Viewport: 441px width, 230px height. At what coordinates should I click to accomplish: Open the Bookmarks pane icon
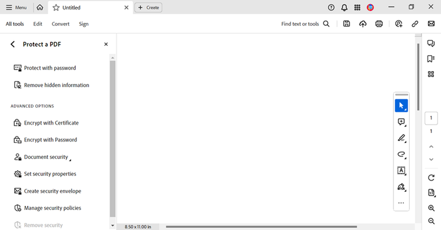pos(431,59)
